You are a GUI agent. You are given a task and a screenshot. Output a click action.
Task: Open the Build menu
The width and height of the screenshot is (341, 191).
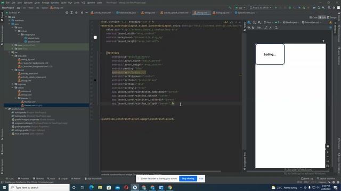(64, 3)
